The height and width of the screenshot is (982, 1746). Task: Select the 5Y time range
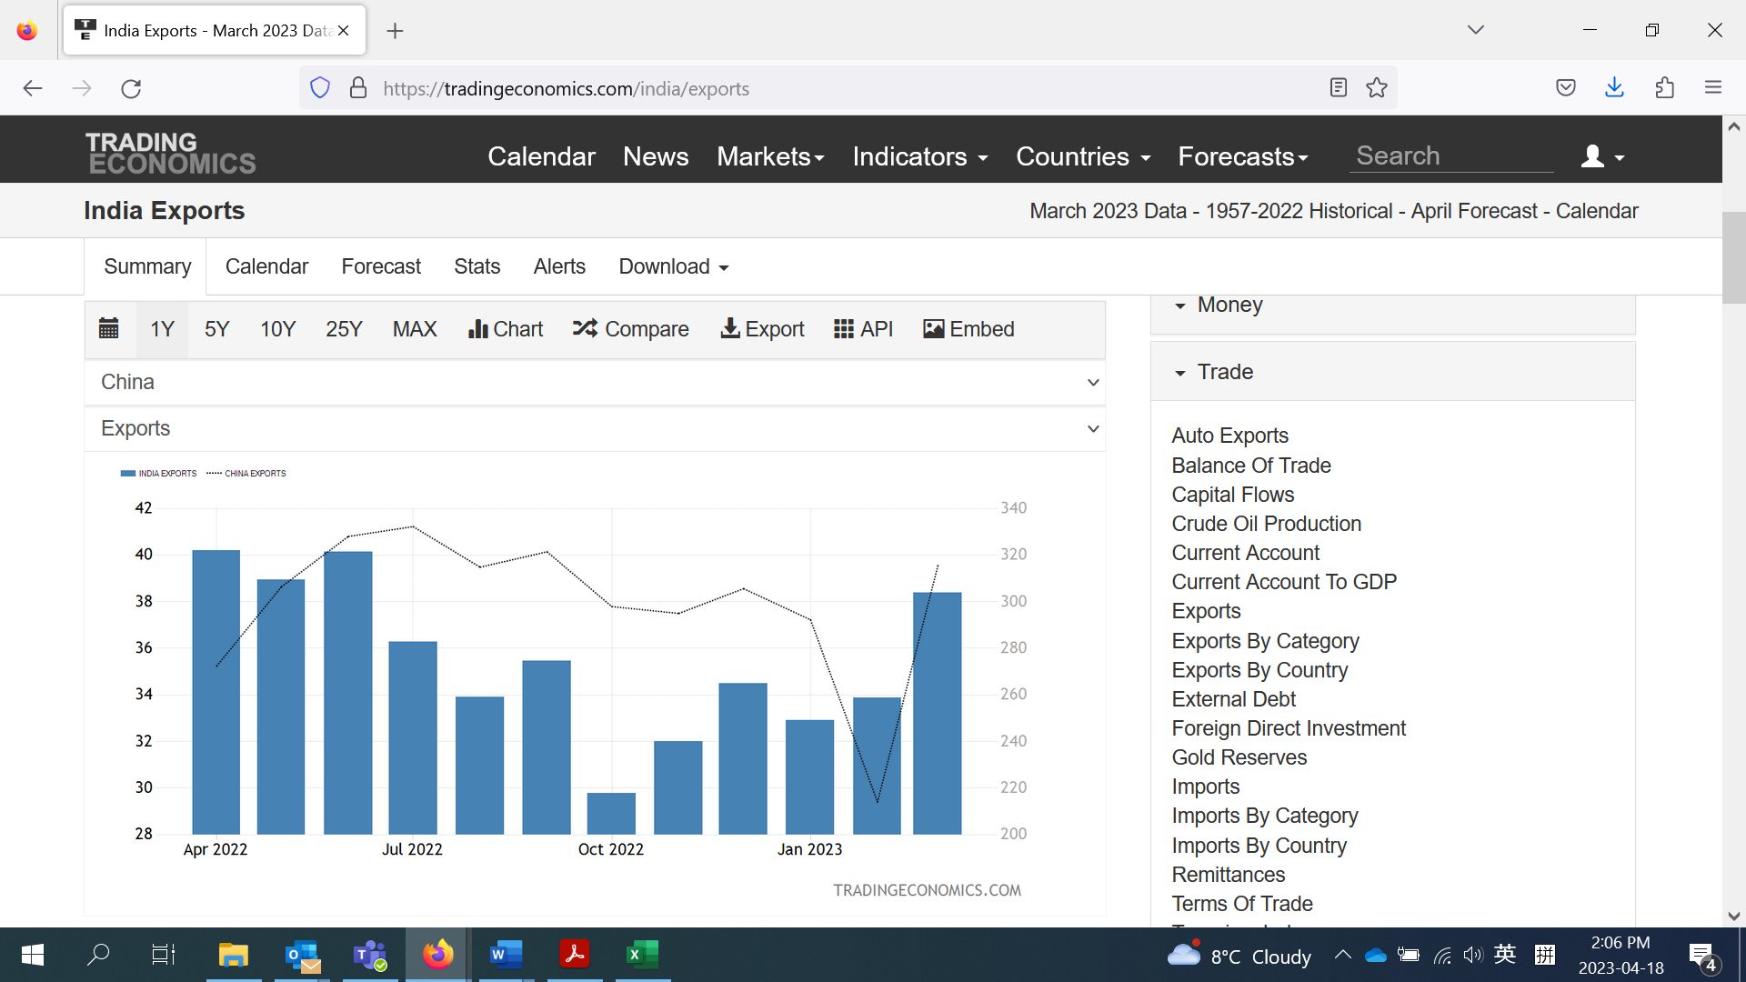tap(216, 329)
